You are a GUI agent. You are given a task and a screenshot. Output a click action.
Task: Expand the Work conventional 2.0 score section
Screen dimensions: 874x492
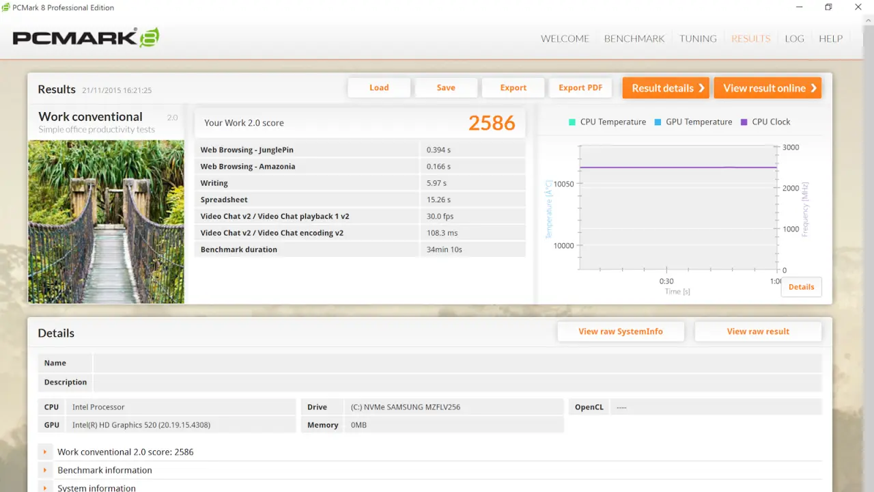(x=45, y=452)
